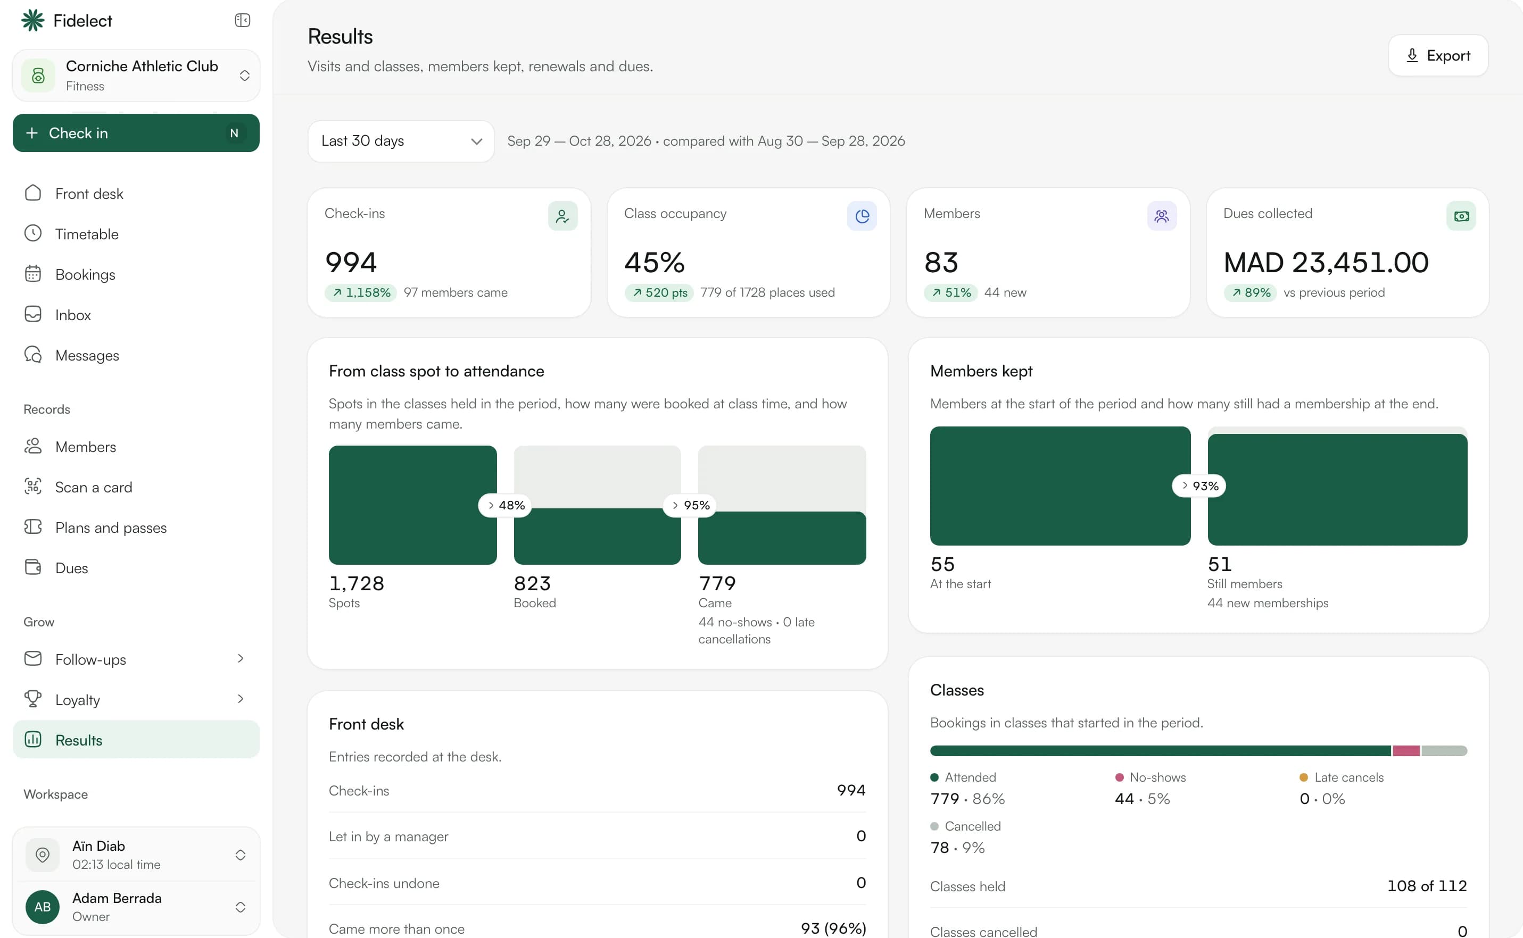
Task: Open the Adam Berrada account menu
Action: [x=136, y=907]
